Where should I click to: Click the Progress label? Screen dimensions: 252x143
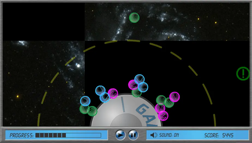tap(22, 135)
